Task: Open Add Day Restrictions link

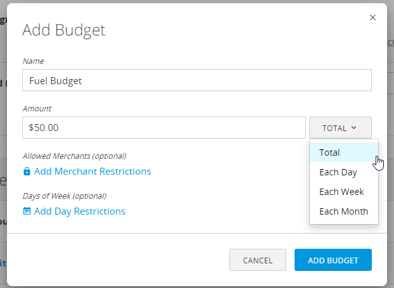Action: pyautogui.click(x=80, y=211)
